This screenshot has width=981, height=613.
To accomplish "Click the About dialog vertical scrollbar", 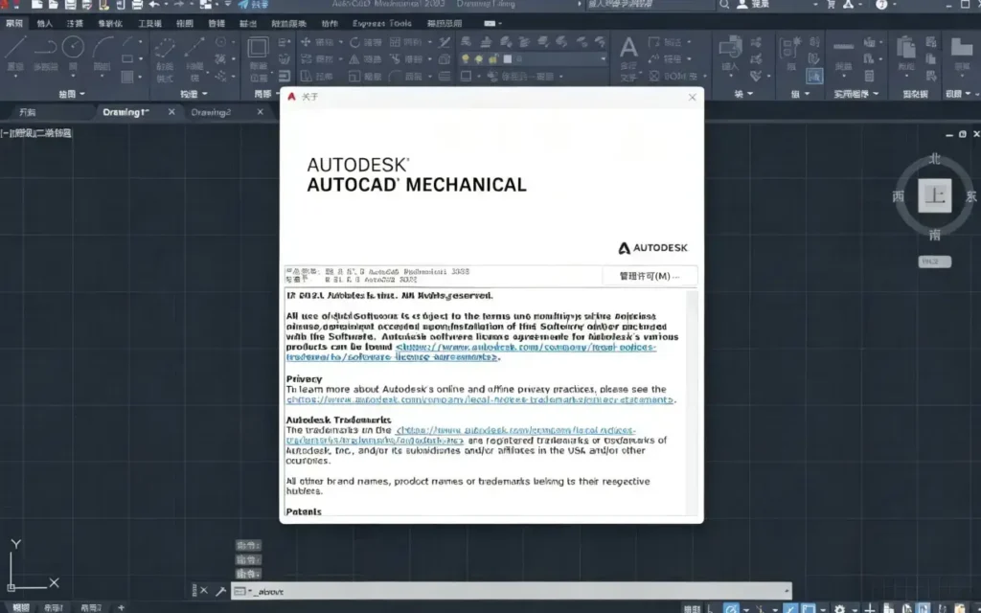I will (692, 402).
